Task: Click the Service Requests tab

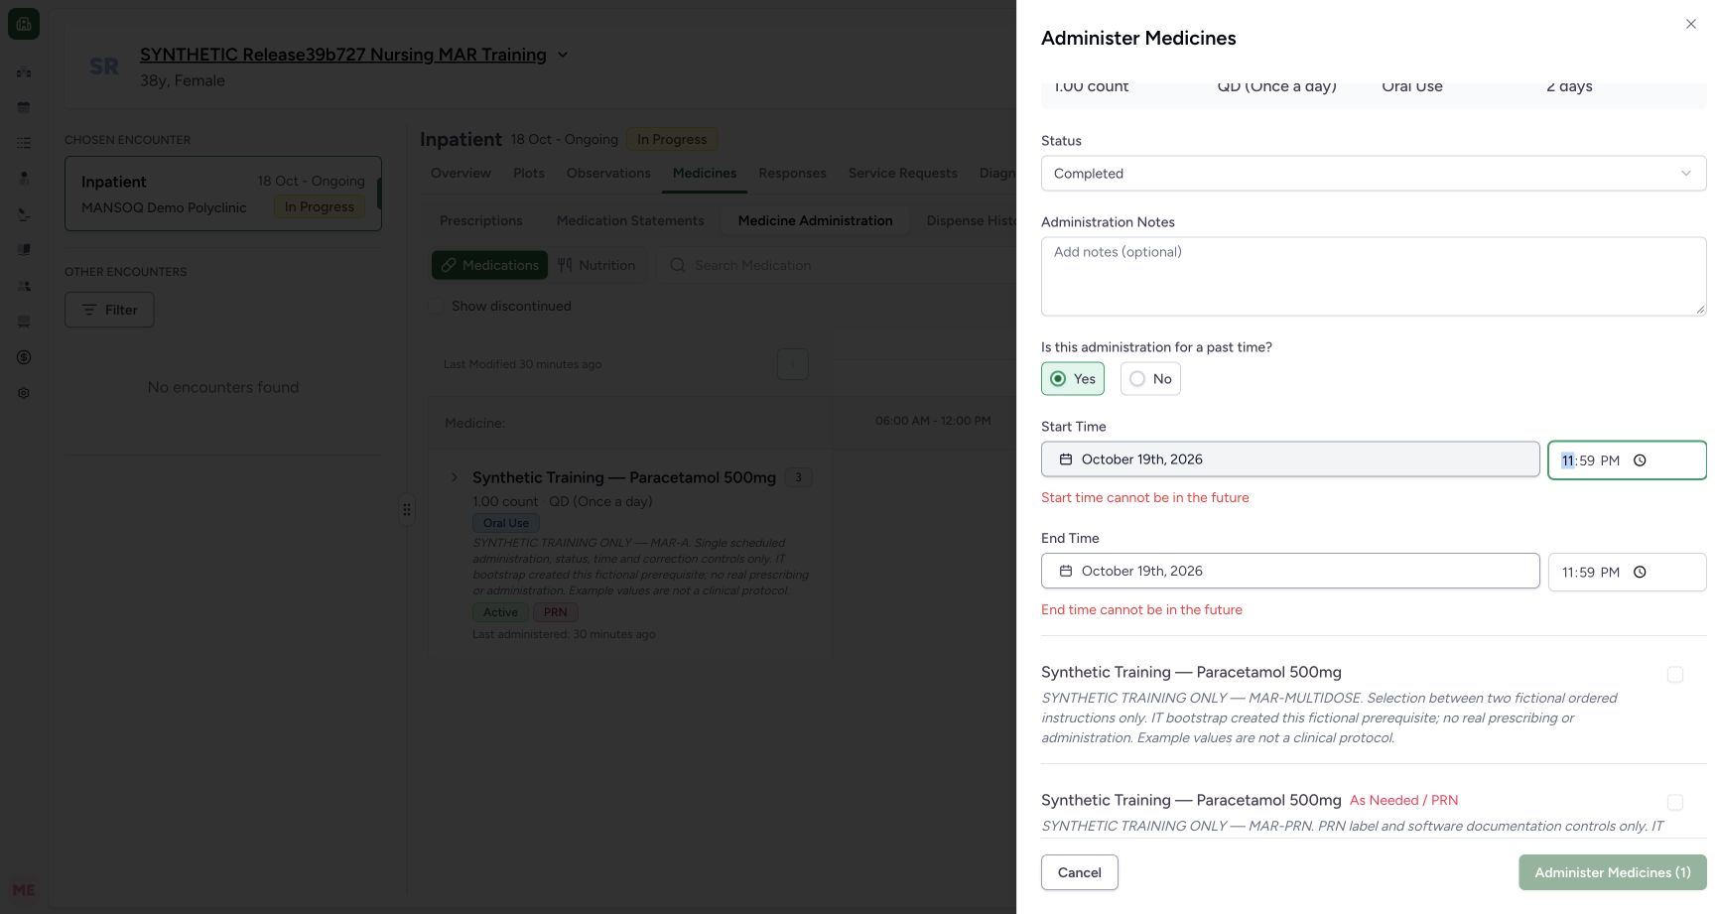Action: pos(903,173)
